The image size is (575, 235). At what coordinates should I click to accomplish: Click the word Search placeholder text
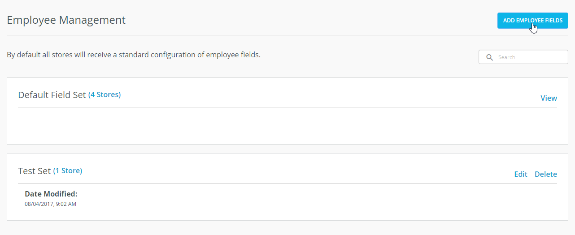coord(507,57)
